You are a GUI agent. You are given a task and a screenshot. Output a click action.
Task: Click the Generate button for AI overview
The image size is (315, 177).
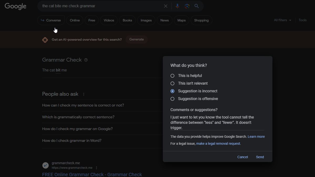pos(136,39)
